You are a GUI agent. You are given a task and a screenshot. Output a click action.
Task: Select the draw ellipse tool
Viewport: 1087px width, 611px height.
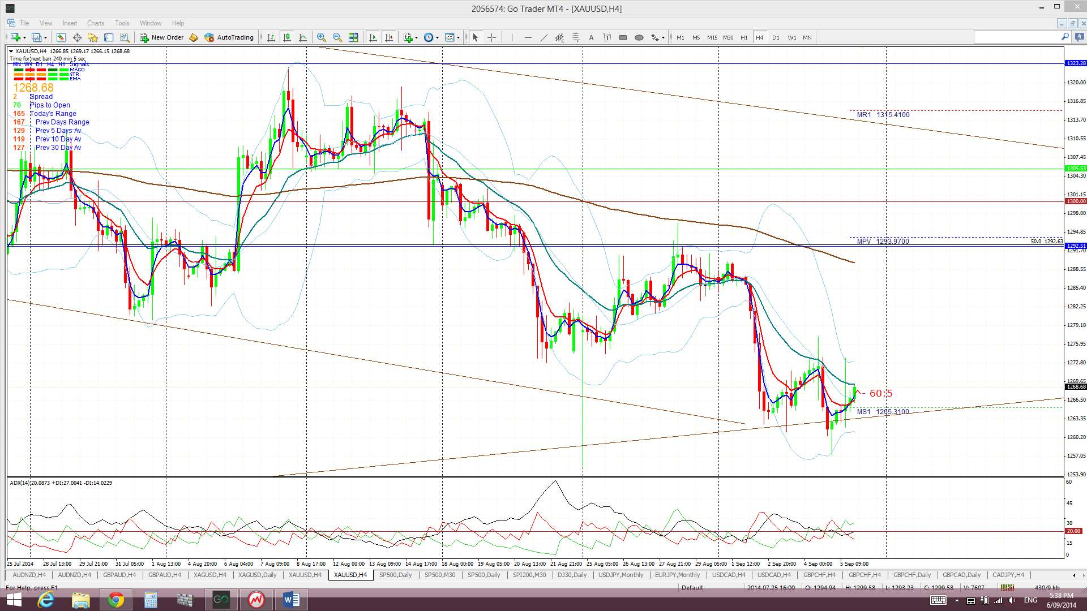pos(639,37)
